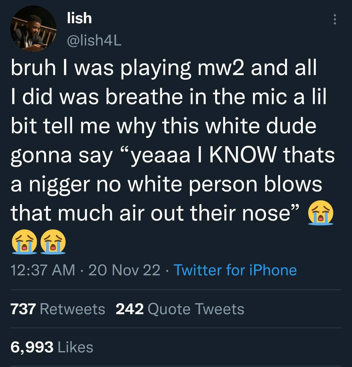Click the crying emoji after the closing quote
352x367 pixels.
[320, 213]
